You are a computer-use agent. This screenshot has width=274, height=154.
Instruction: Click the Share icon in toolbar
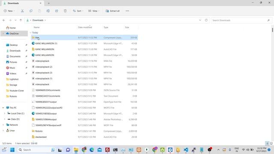pos(57,11)
